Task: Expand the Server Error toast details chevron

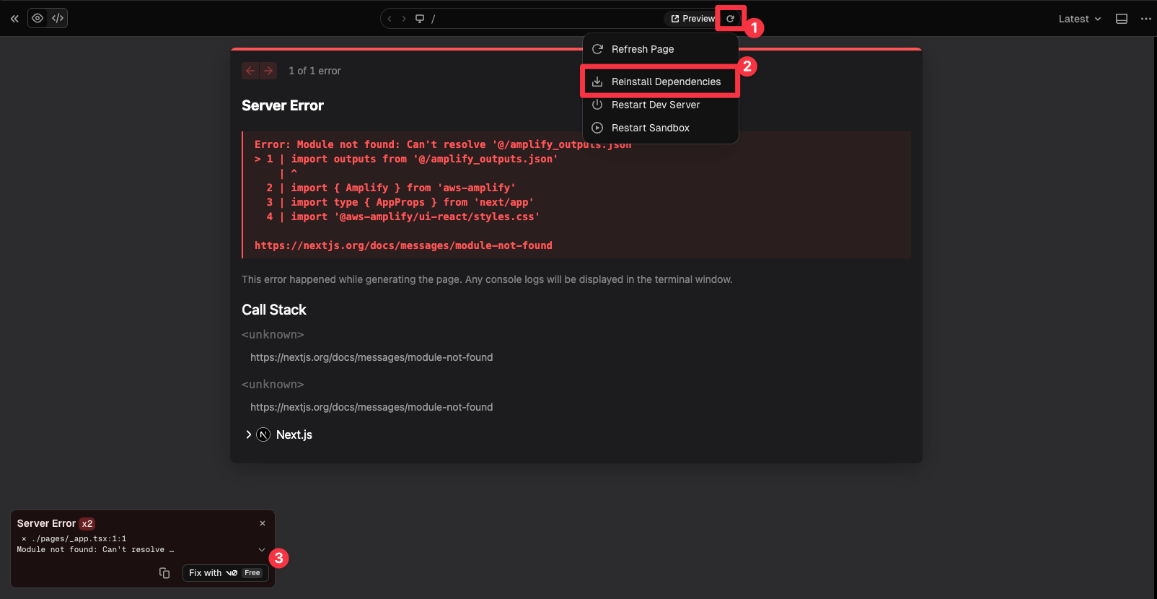Action: (x=262, y=550)
